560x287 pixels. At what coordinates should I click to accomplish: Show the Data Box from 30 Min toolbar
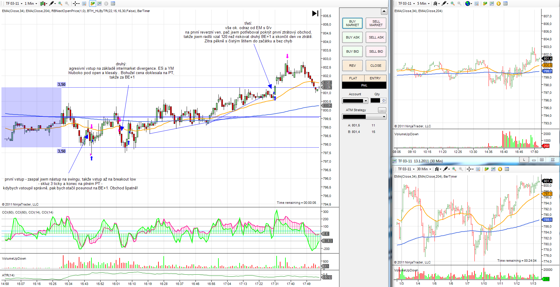coord(507,169)
